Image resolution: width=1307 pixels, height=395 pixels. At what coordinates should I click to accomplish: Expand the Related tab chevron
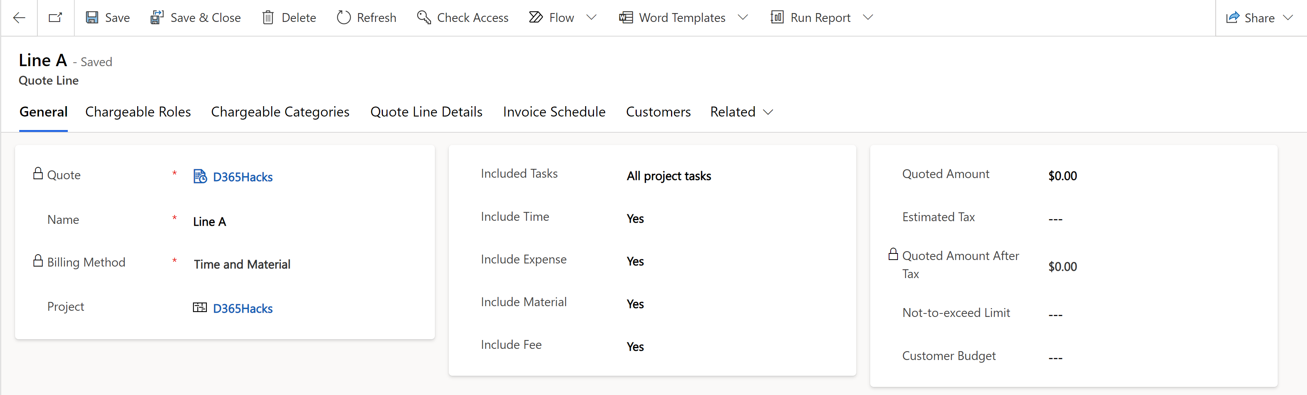click(768, 112)
